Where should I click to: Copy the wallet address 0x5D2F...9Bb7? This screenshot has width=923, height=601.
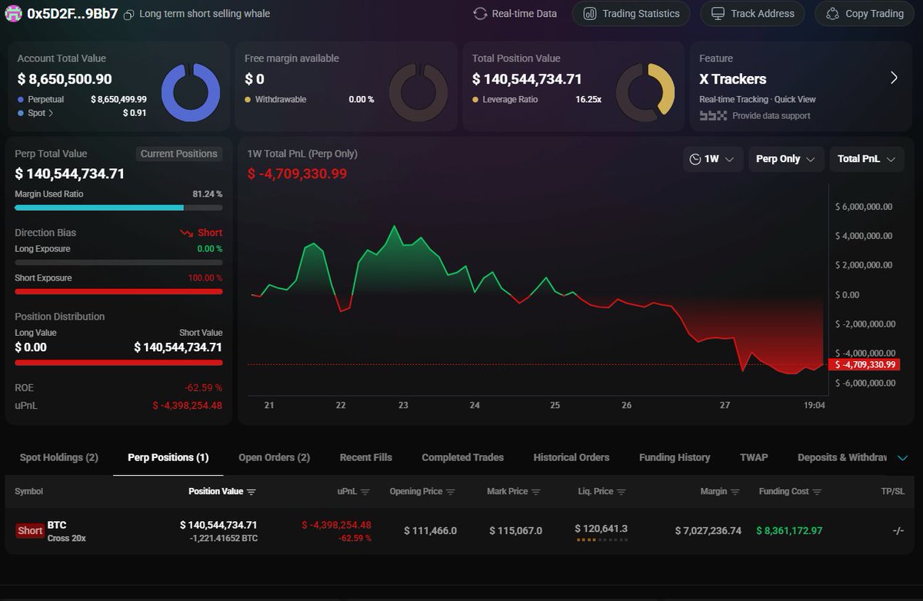tap(129, 14)
